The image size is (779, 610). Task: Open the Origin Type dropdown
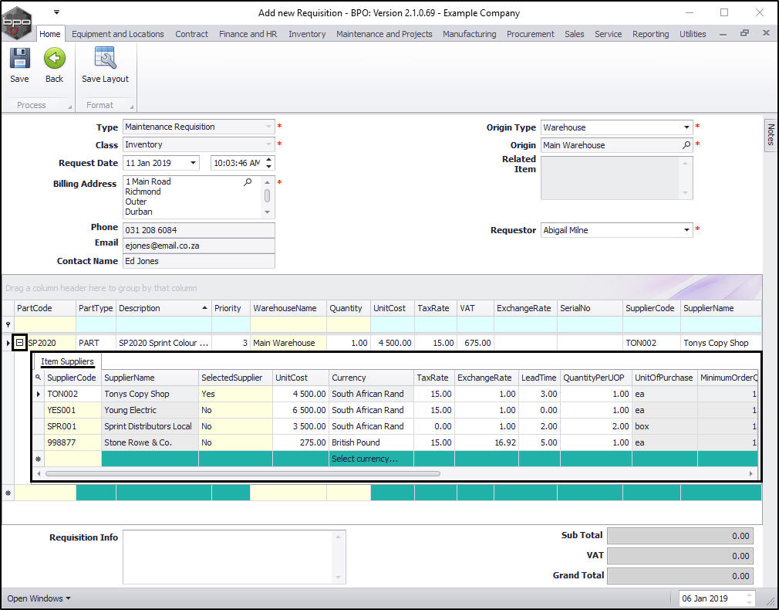click(686, 127)
